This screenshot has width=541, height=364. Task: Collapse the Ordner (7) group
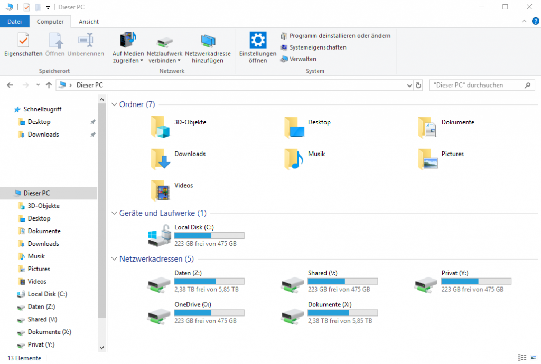click(x=114, y=104)
